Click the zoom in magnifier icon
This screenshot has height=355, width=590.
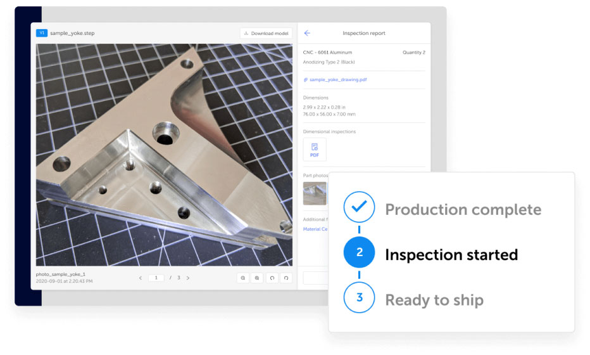point(258,278)
